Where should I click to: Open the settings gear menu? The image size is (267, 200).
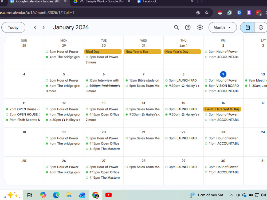click(x=200, y=27)
